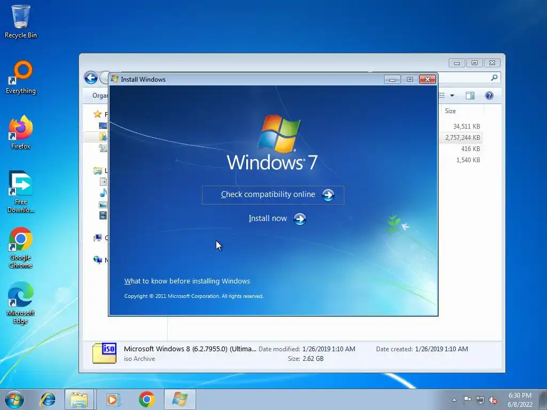The width and height of the screenshot is (547, 410).
Task: Maximize the Install Windows window
Action: (410, 80)
